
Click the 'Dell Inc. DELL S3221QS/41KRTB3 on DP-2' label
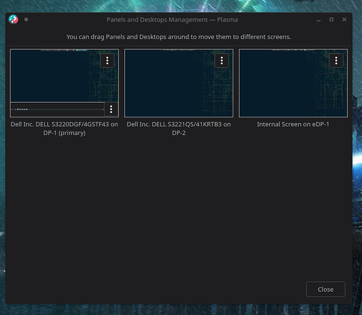(x=178, y=129)
